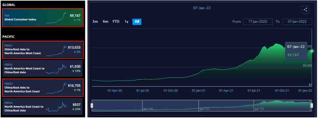The height and width of the screenshot is (119, 318).
Task: Open China/East Asia to North America East Coast card
Action: coord(43,88)
